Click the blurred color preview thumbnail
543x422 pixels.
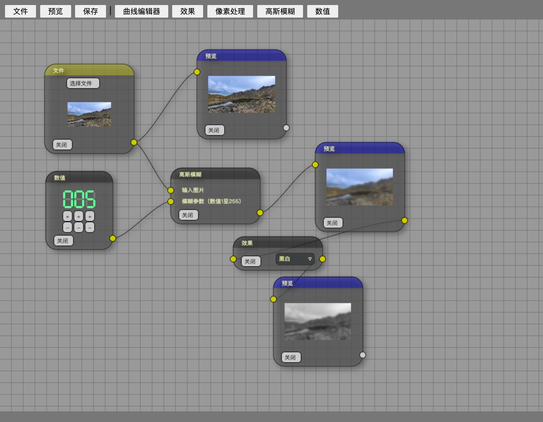tap(359, 187)
